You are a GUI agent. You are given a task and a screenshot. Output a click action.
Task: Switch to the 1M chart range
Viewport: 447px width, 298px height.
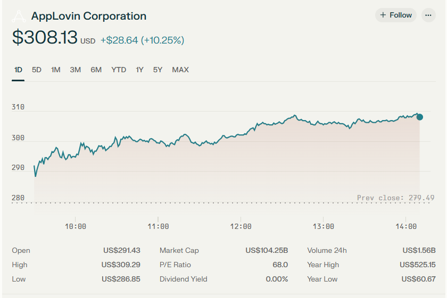55,70
